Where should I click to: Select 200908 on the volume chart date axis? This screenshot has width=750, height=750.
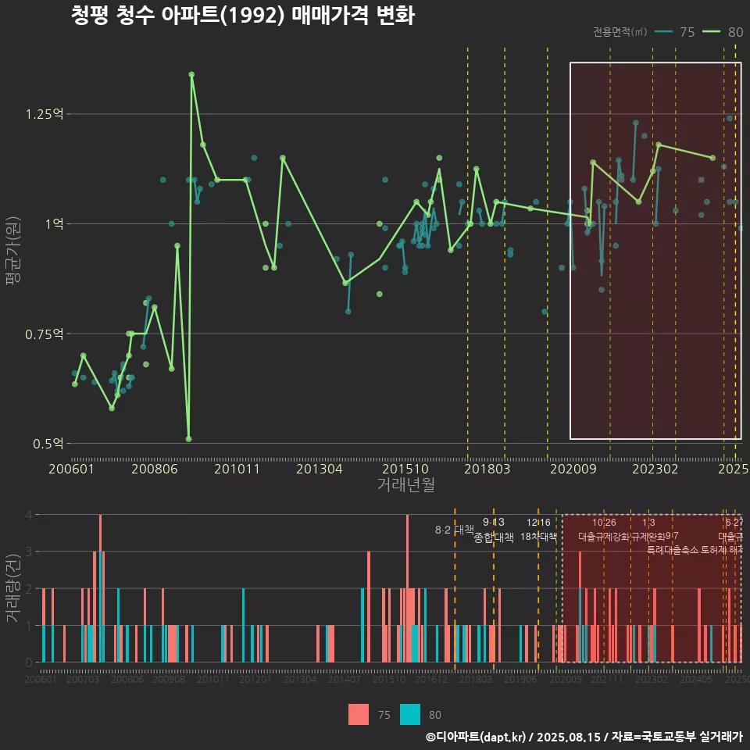click(169, 679)
